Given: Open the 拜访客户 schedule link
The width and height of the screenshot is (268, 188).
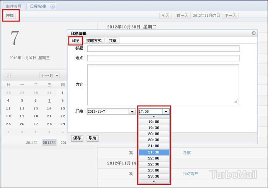Looking at the screenshot, I should click(x=191, y=174).
